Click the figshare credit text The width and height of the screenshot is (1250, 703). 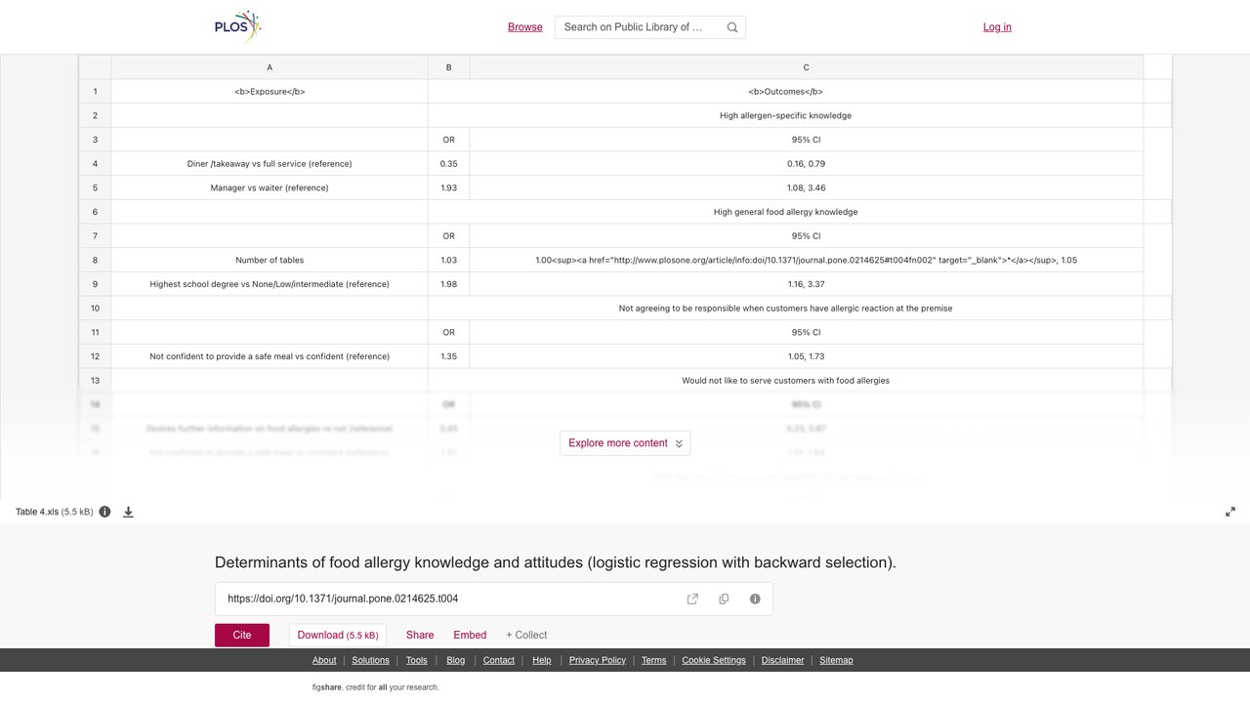376,687
